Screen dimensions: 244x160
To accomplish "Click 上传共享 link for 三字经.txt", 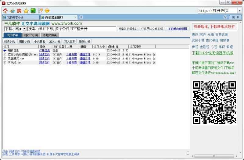I will click(x=71, y=62).
